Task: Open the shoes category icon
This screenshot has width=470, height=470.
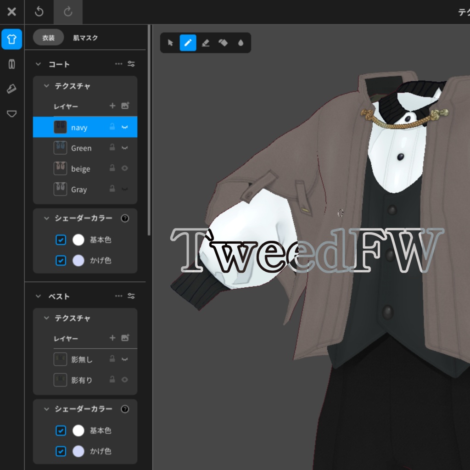Action: click(11, 89)
